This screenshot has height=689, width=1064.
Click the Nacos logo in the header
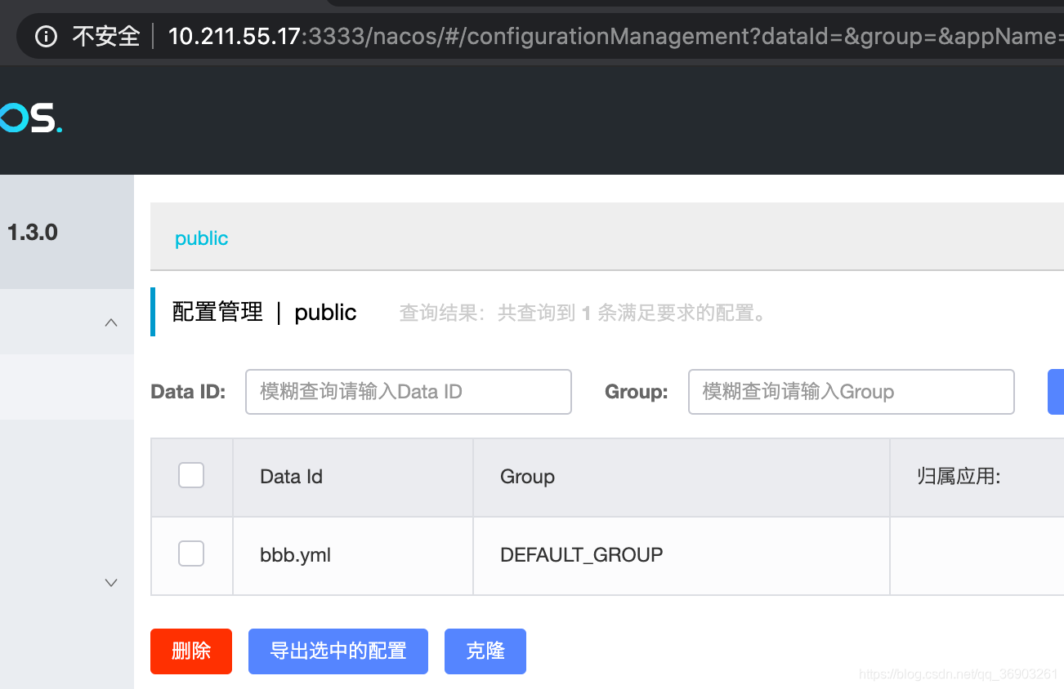point(31,118)
